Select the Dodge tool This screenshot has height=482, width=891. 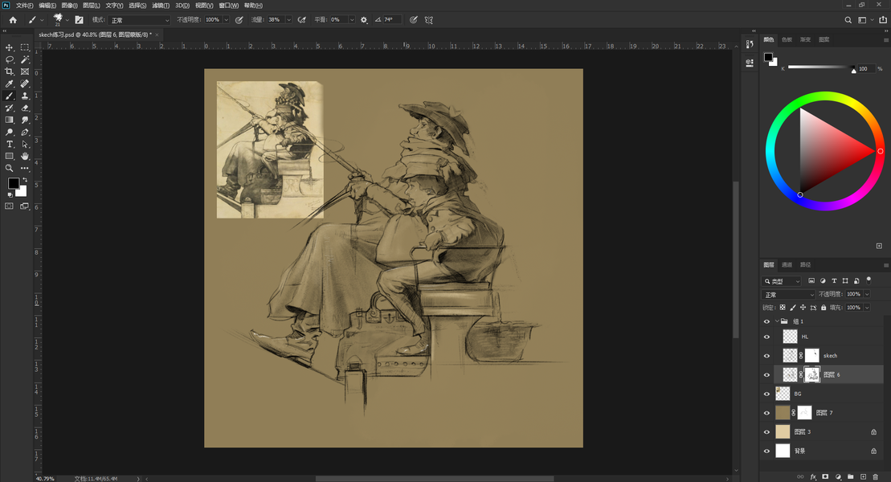pyautogui.click(x=9, y=132)
